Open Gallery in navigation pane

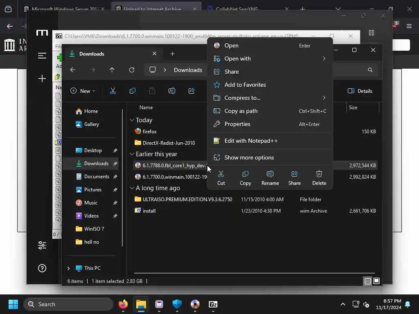[92, 124]
